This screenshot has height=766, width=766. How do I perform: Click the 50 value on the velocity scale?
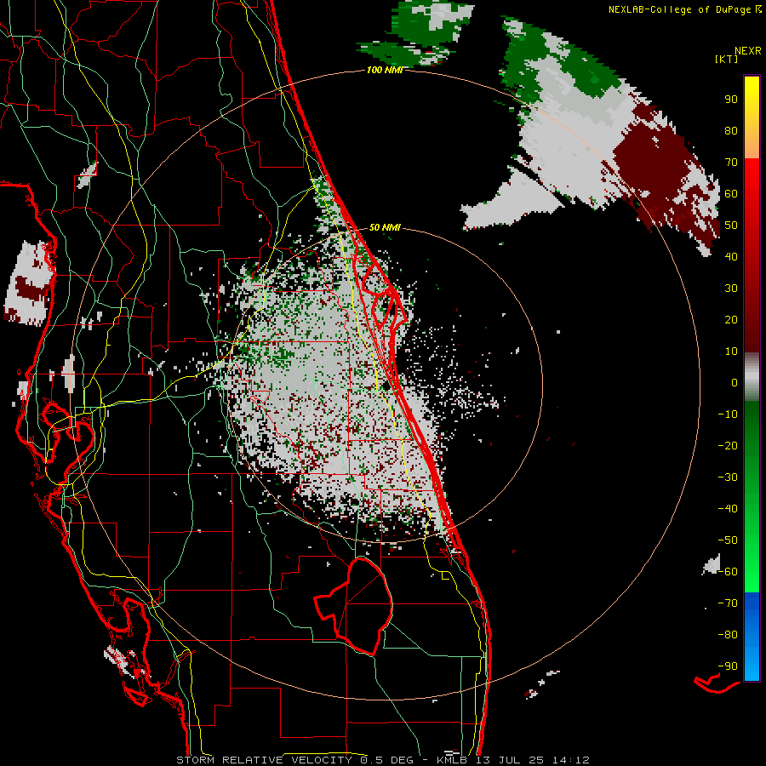click(x=731, y=226)
